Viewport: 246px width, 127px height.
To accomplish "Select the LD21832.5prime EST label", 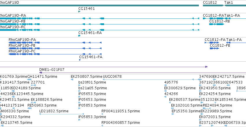I will 54,111.
